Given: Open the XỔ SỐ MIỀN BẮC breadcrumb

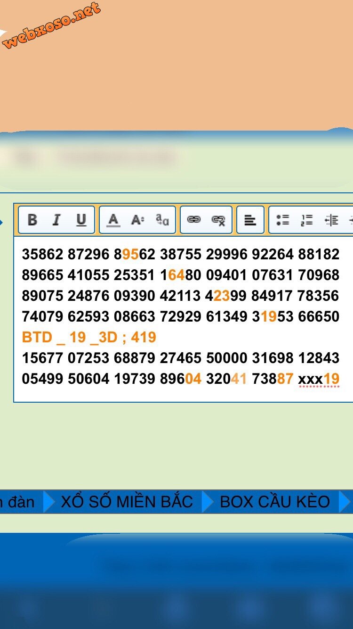Looking at the screenshot, I should (x=127, y=502).
